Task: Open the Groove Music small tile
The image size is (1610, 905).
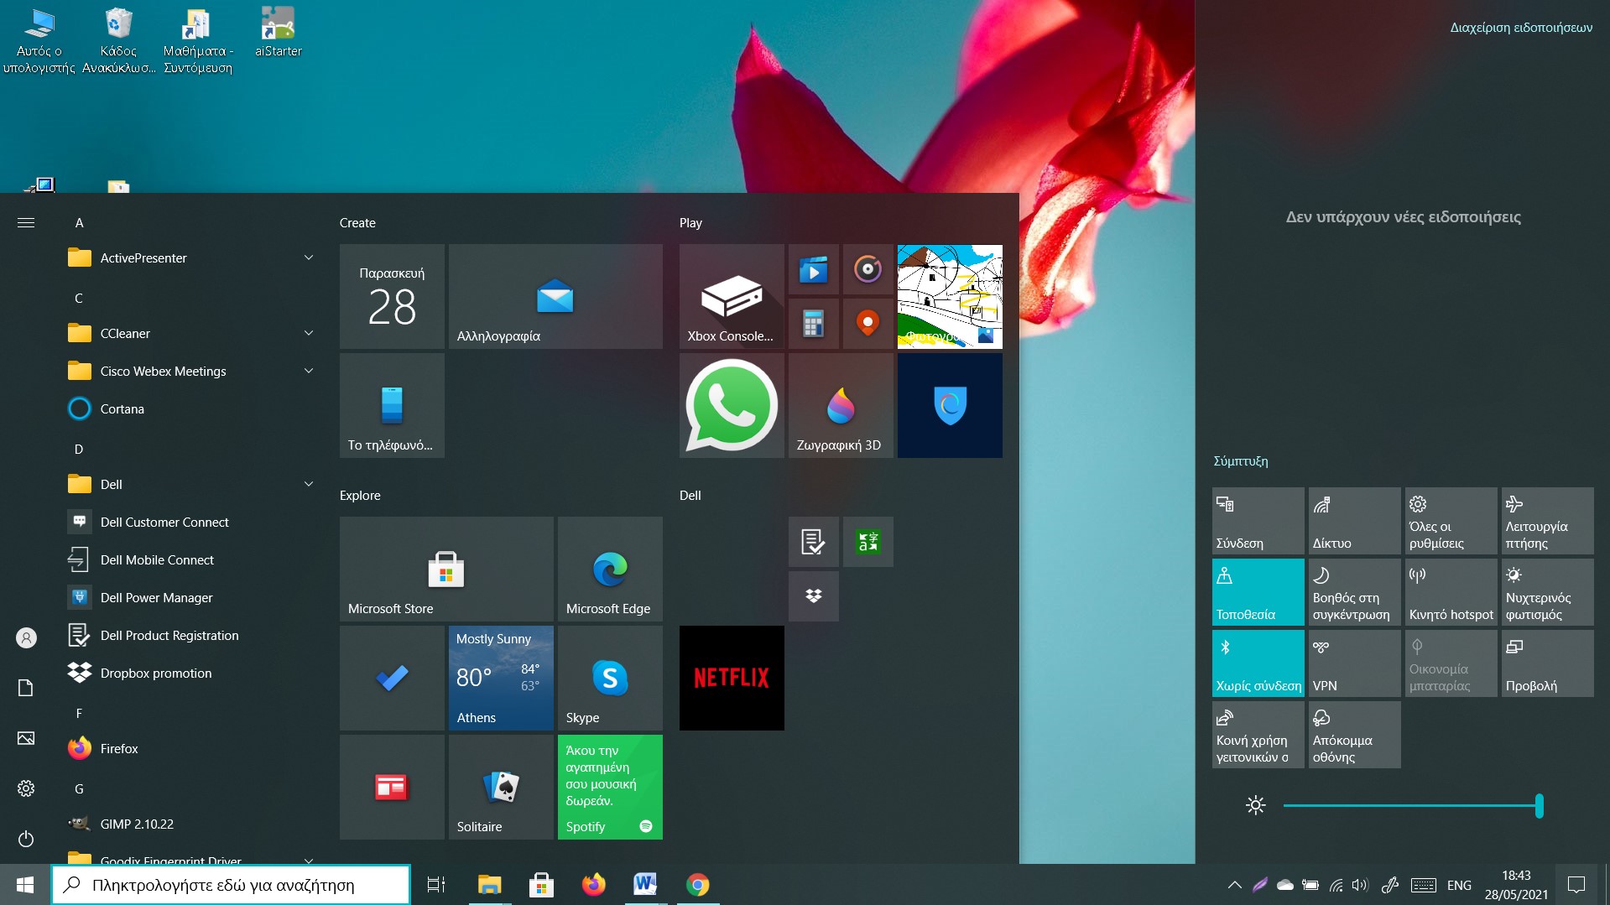Action: (868, 269)
